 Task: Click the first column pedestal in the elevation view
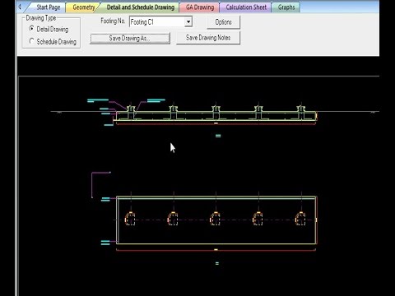(131, 113)
